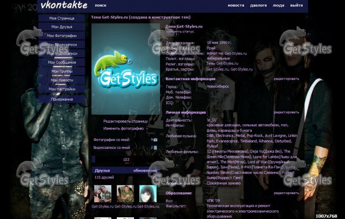Open Моя Страница in the left sidebar

(x=62, y=18)
